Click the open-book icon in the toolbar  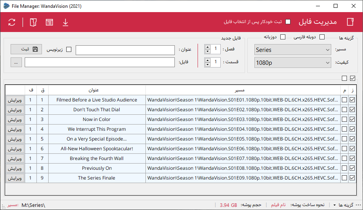coord(33,22)
